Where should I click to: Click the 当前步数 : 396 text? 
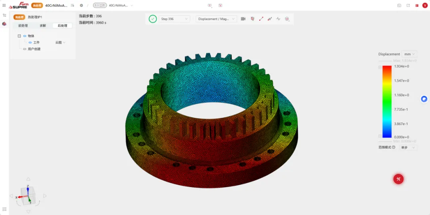pos(90,16)
